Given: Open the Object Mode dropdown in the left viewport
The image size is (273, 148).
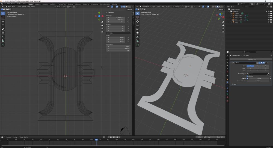Looking at the screenshot, I should pyautogui.click(x=11, y=7).
